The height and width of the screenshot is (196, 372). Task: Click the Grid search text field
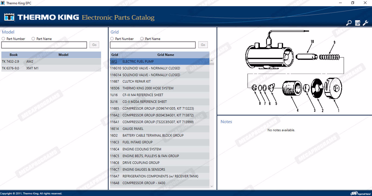pyautogui.click(x=153, y=45)
